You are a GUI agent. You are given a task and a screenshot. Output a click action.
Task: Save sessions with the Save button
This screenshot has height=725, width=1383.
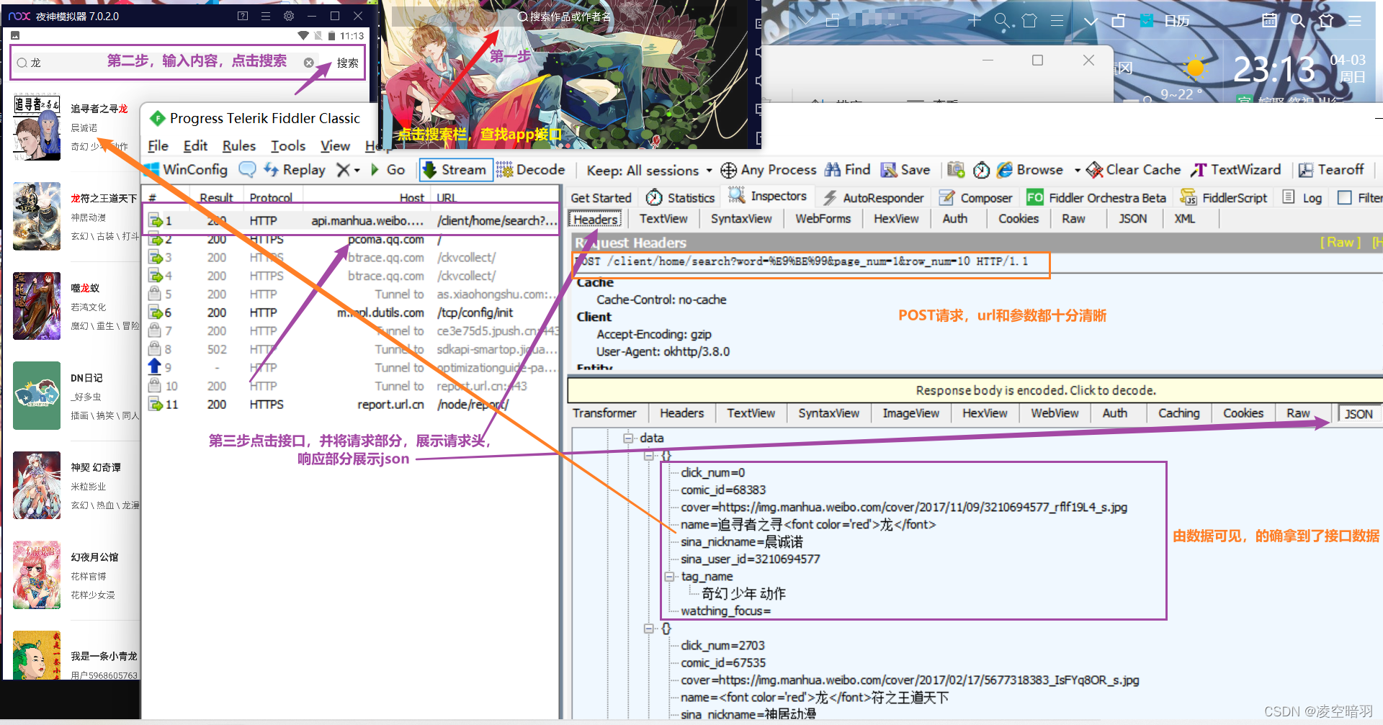click(x=906, y=170)
